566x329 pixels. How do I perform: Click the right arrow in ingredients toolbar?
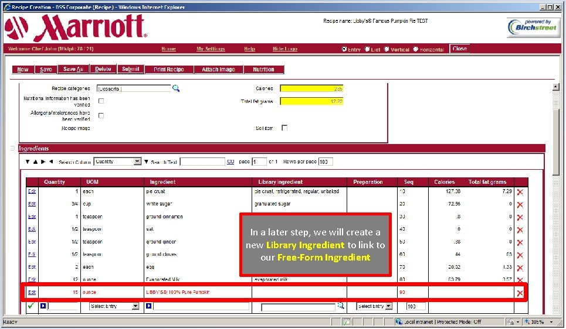tap(43, 162)
